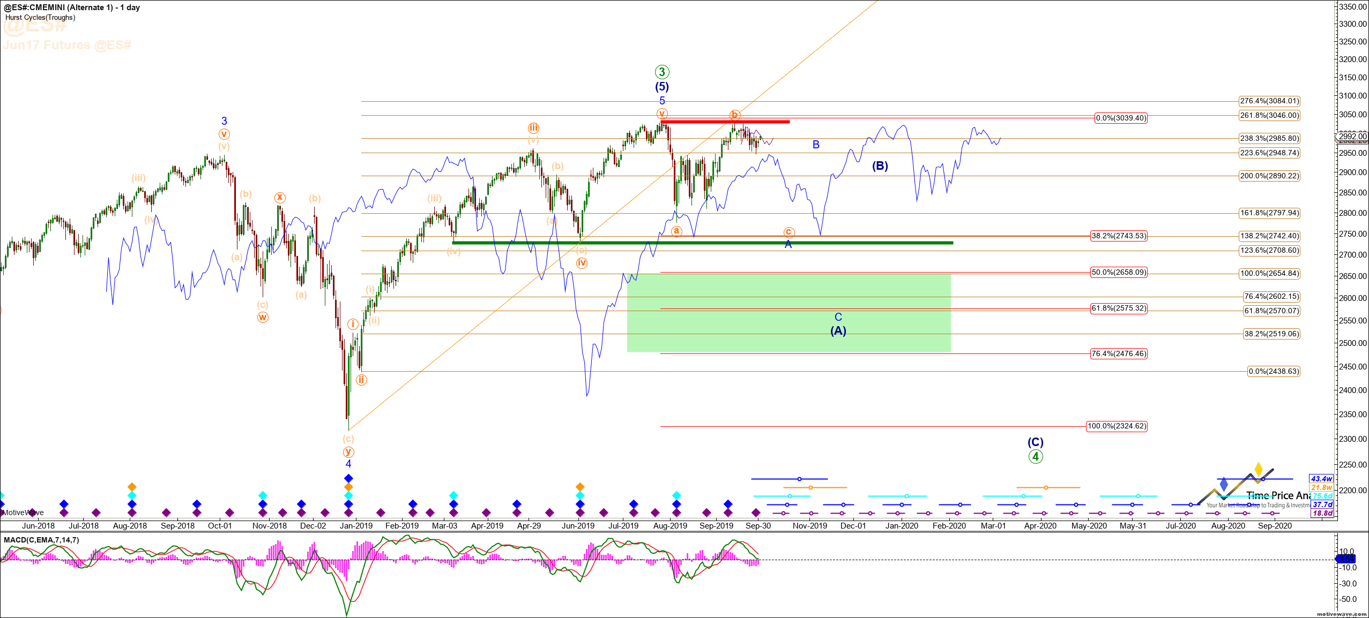This screenshot has height=618, width=1369.
Task: Select the 43.4w cycle period label
Action: tap(1321, 479)
